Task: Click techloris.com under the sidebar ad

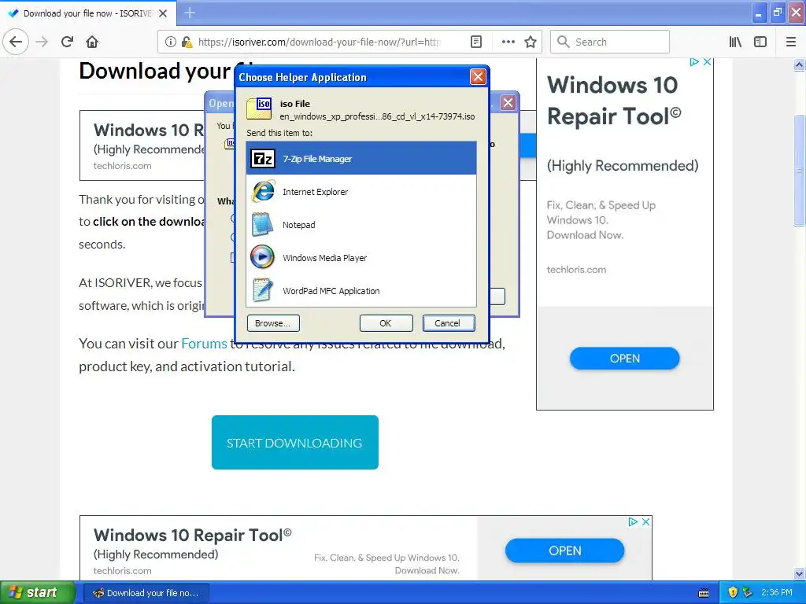Action: coord(576,269)
